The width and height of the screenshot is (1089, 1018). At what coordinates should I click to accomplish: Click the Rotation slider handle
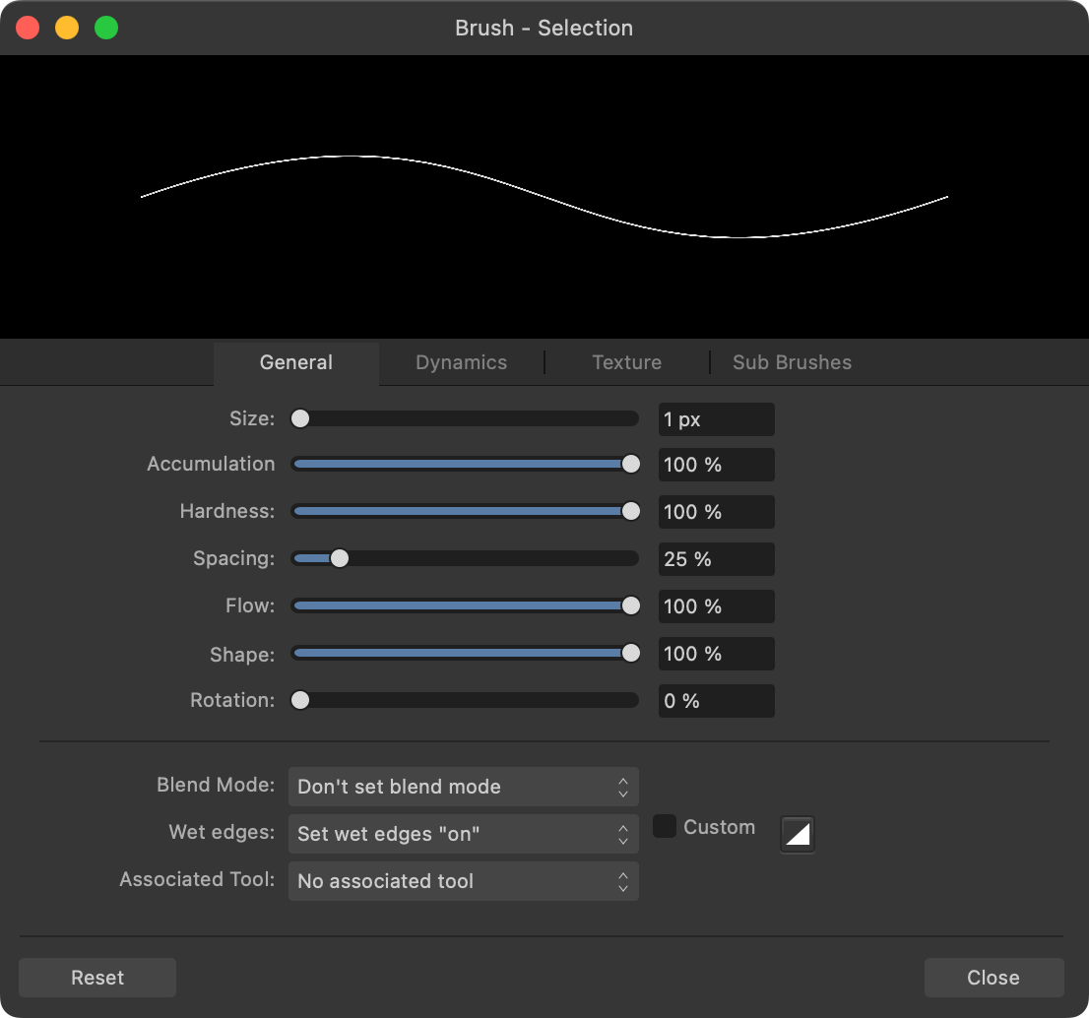tap(300, 700)
